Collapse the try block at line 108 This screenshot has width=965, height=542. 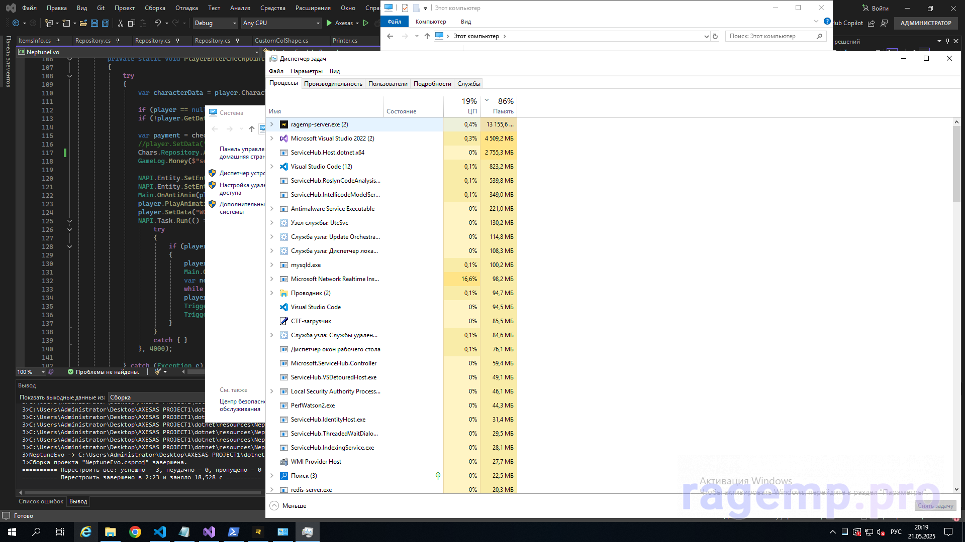pyautogui.click(x=69, y=76)
